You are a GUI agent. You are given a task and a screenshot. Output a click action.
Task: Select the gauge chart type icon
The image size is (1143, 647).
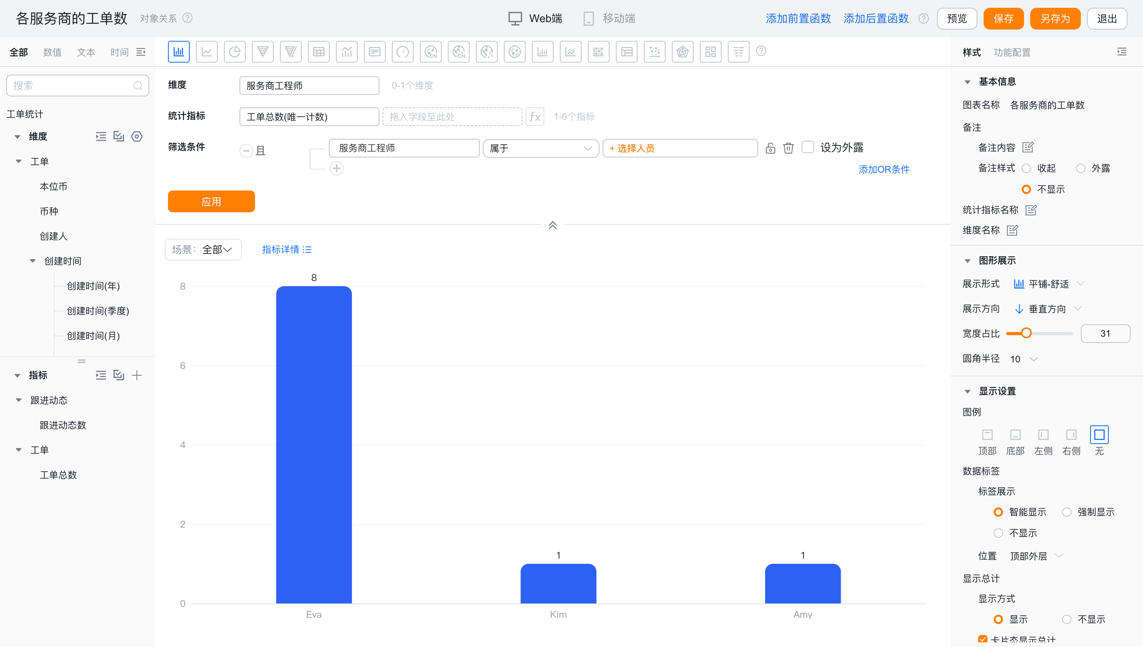click(402, 52)
